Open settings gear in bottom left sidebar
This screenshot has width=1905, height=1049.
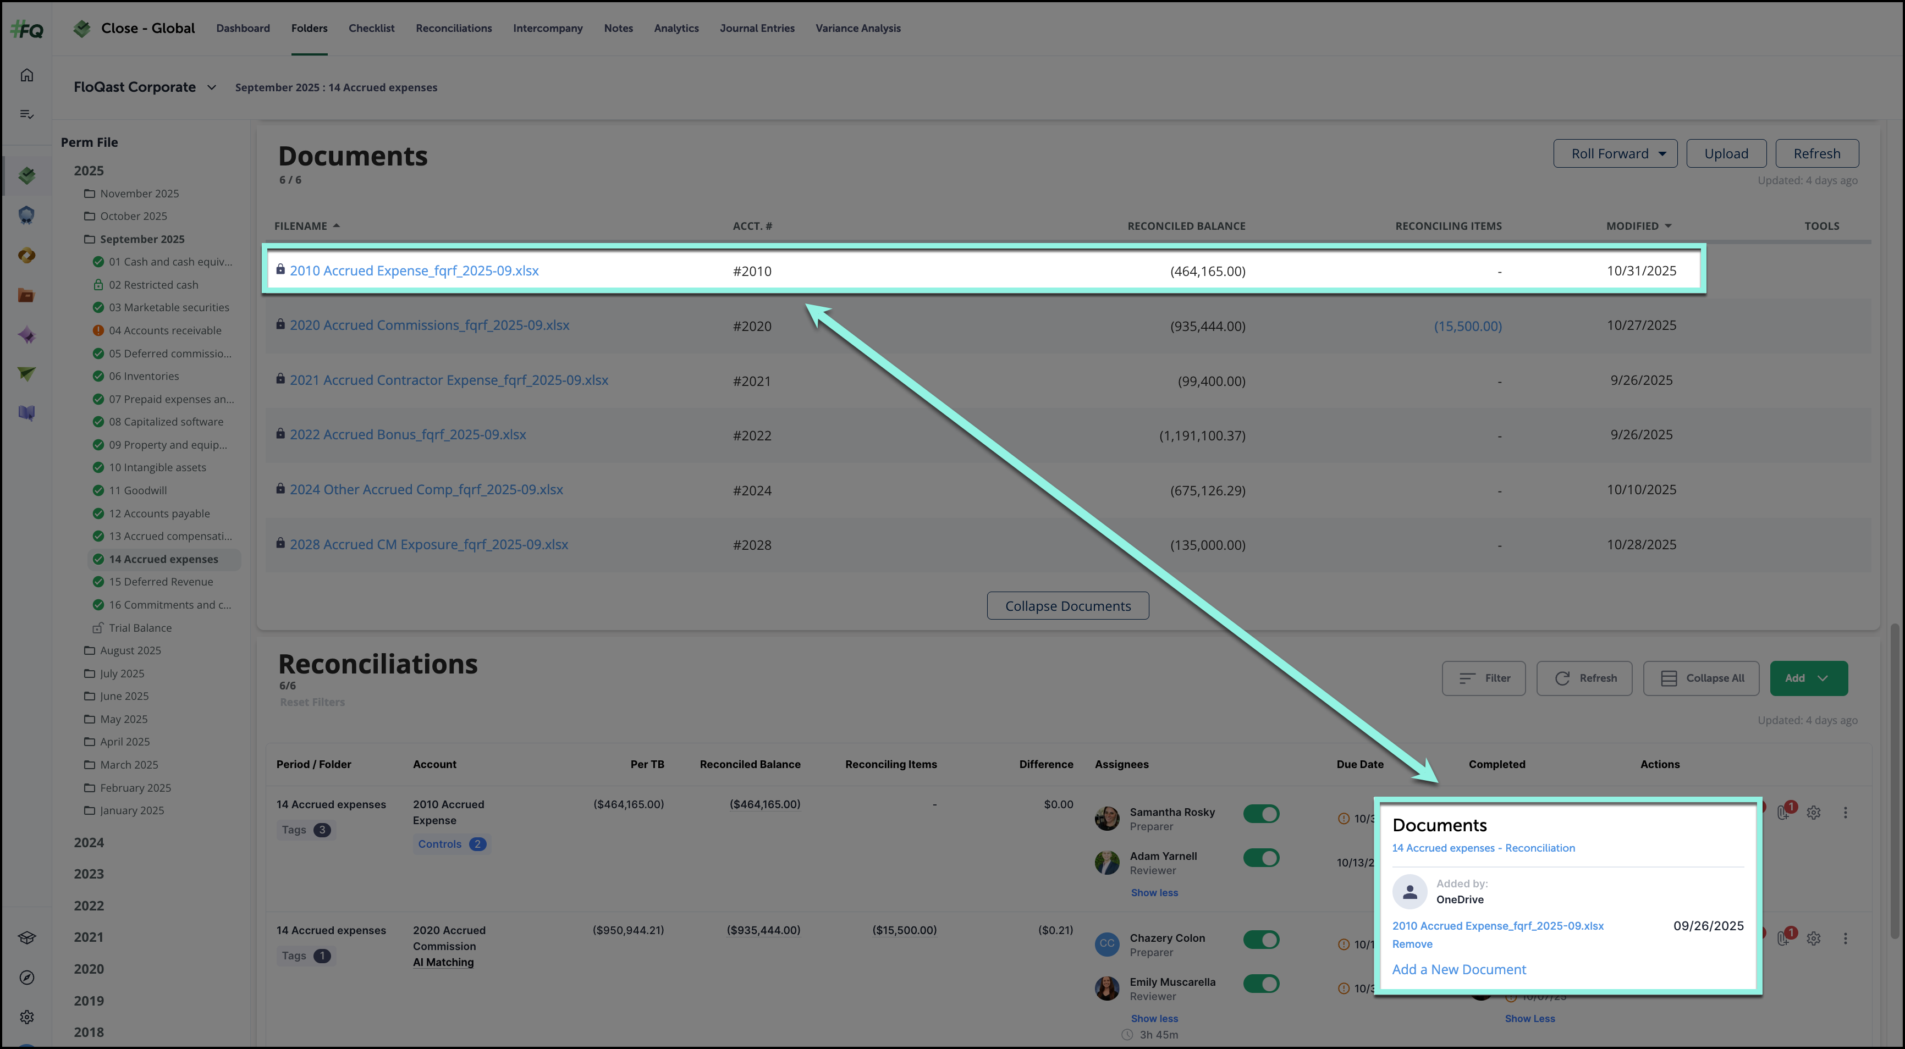click(x=26, y=1017)
